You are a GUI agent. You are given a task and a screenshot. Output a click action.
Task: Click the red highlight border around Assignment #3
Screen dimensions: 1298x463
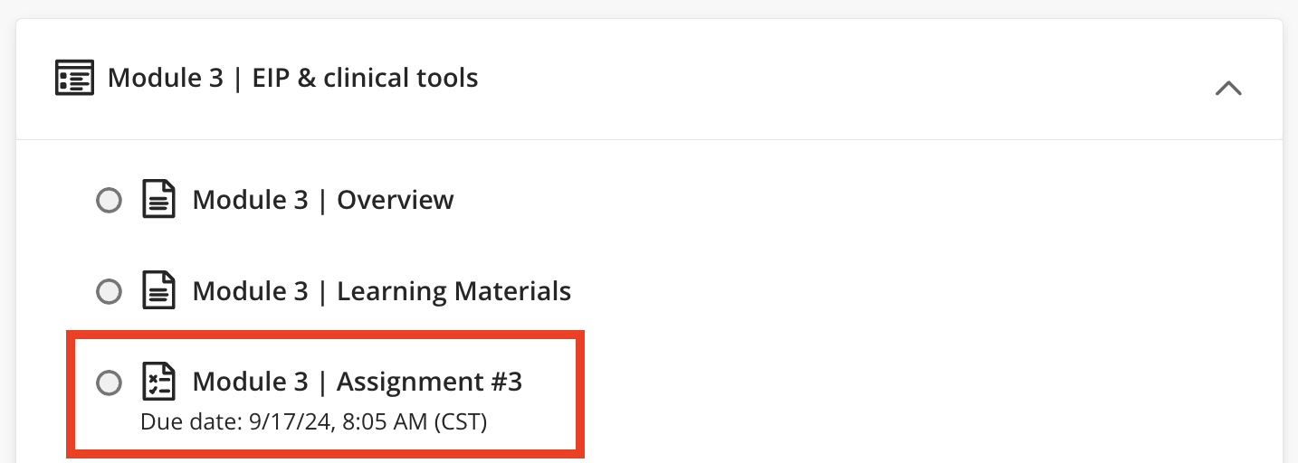(x=326, y=334)
